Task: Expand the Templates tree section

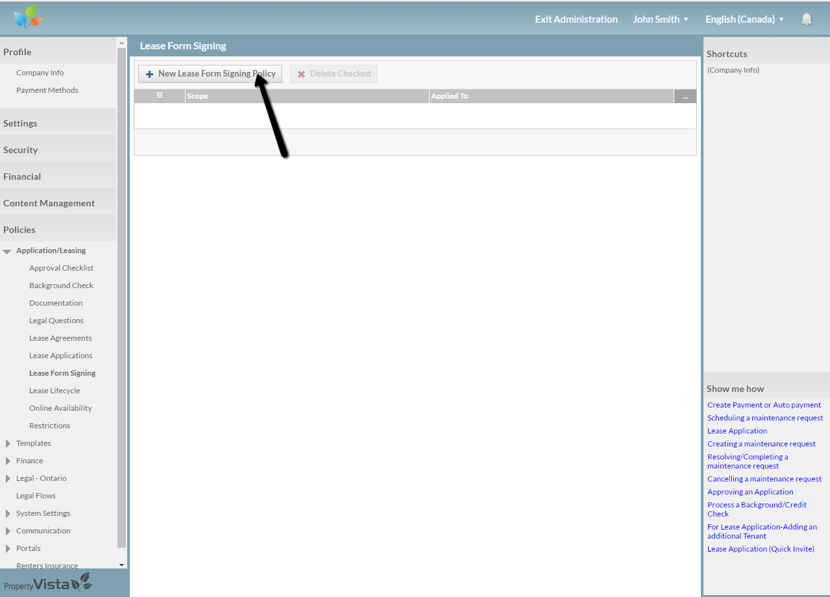Action: pos(8,443)
